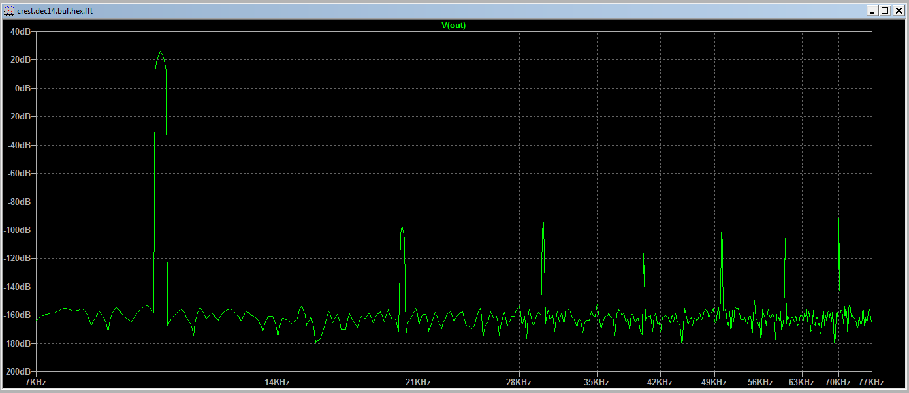Click the 40dB y-axis label
Viewport: 909px width, 393px height.
pyautogui.click(x=21, y=31)
